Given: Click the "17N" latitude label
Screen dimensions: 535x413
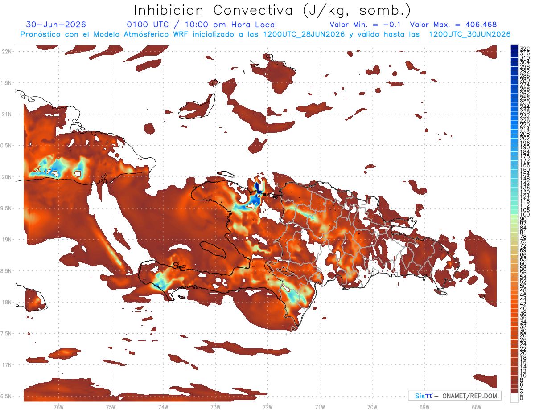Looking at the screenshot, I should click(7, 365).
